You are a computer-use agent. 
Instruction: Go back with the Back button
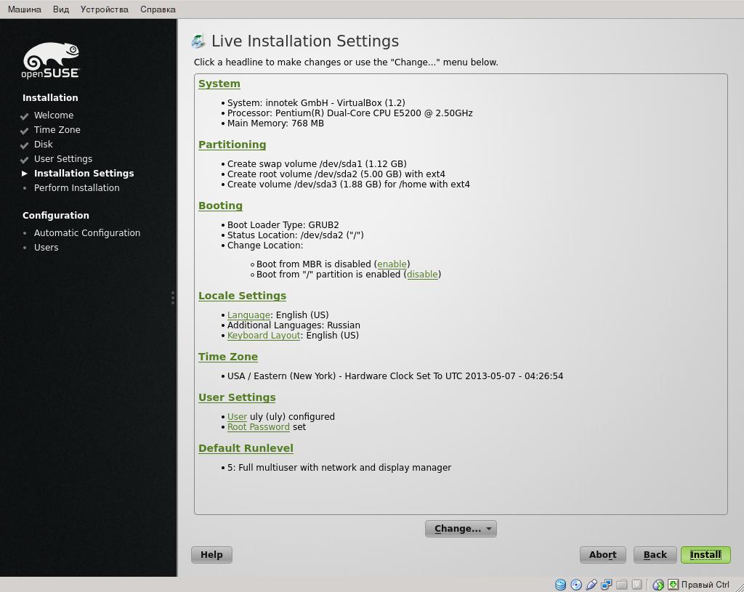655,554
